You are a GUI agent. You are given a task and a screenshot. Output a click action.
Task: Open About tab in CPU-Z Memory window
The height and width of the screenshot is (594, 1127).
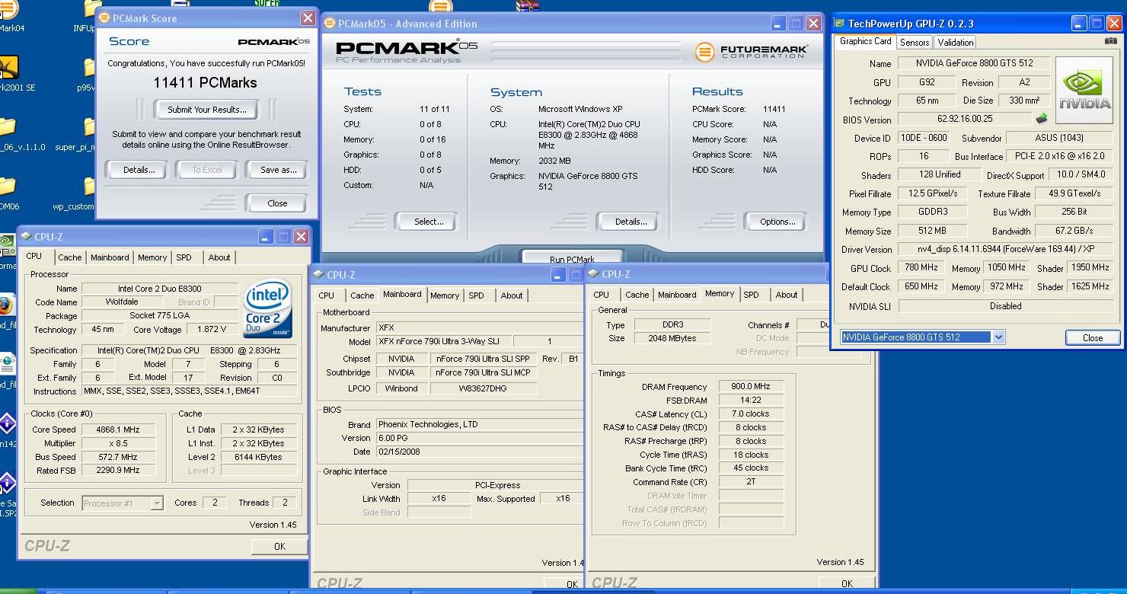(x=787, y=295)
